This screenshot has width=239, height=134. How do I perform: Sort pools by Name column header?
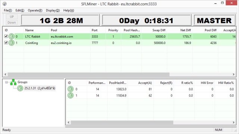pos(37,30)
